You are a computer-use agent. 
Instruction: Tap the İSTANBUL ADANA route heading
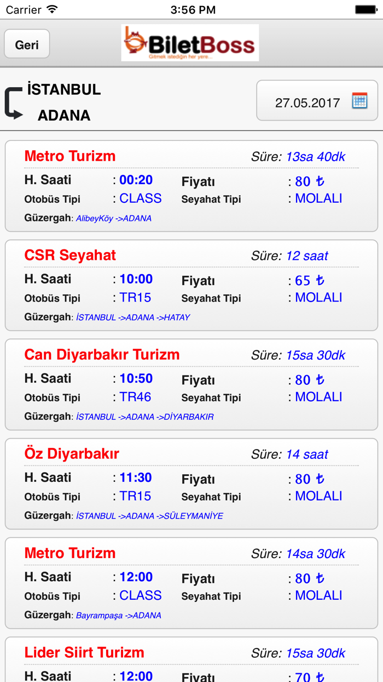(x=63, y=103)
